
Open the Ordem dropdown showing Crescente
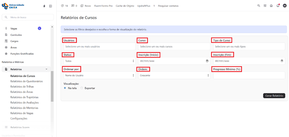coord(174,75)
